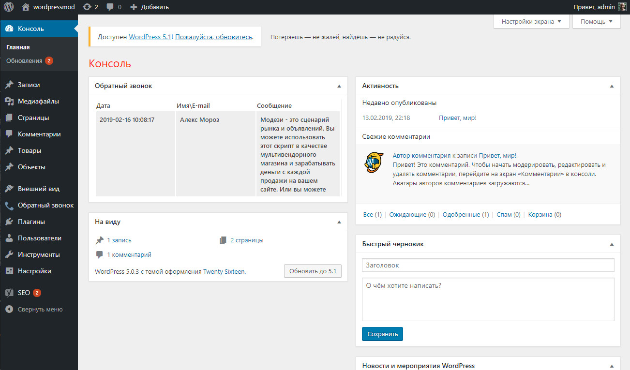Collapse the На виду widget
The height and width of the screenshot is (370, 630).
339,222
